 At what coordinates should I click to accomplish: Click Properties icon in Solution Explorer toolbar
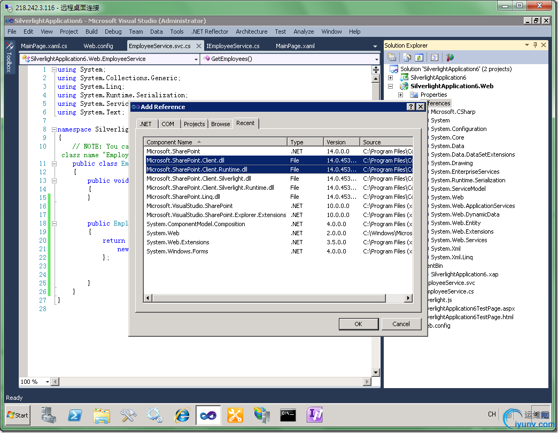(392, 57)
